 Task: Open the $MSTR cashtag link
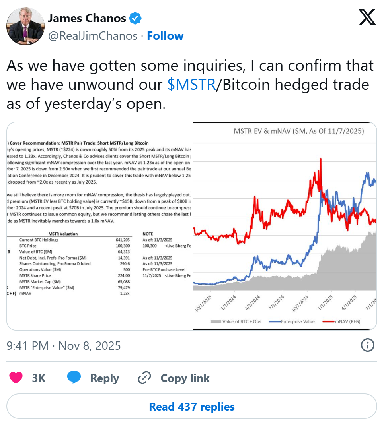(x=191, y=85)
